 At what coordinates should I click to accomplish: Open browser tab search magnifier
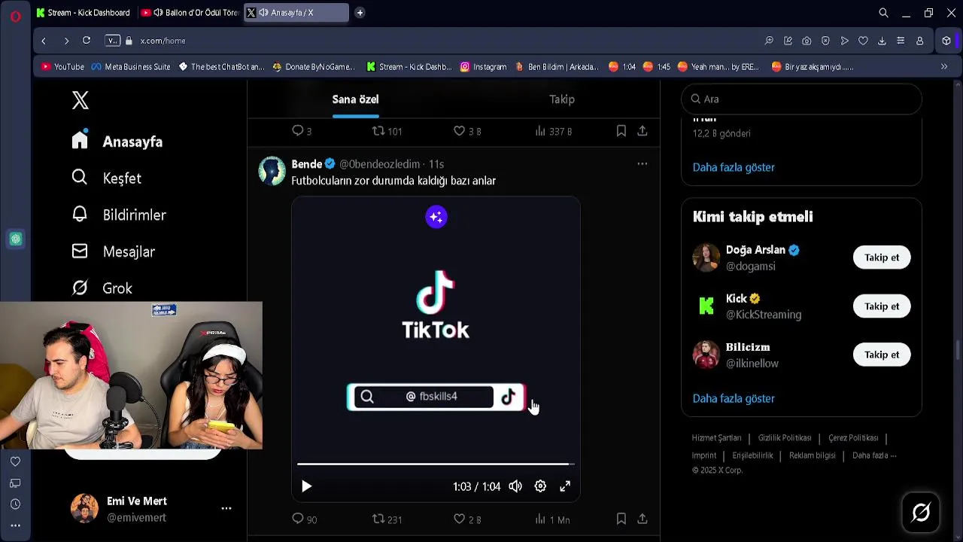[x=884, y=13]
